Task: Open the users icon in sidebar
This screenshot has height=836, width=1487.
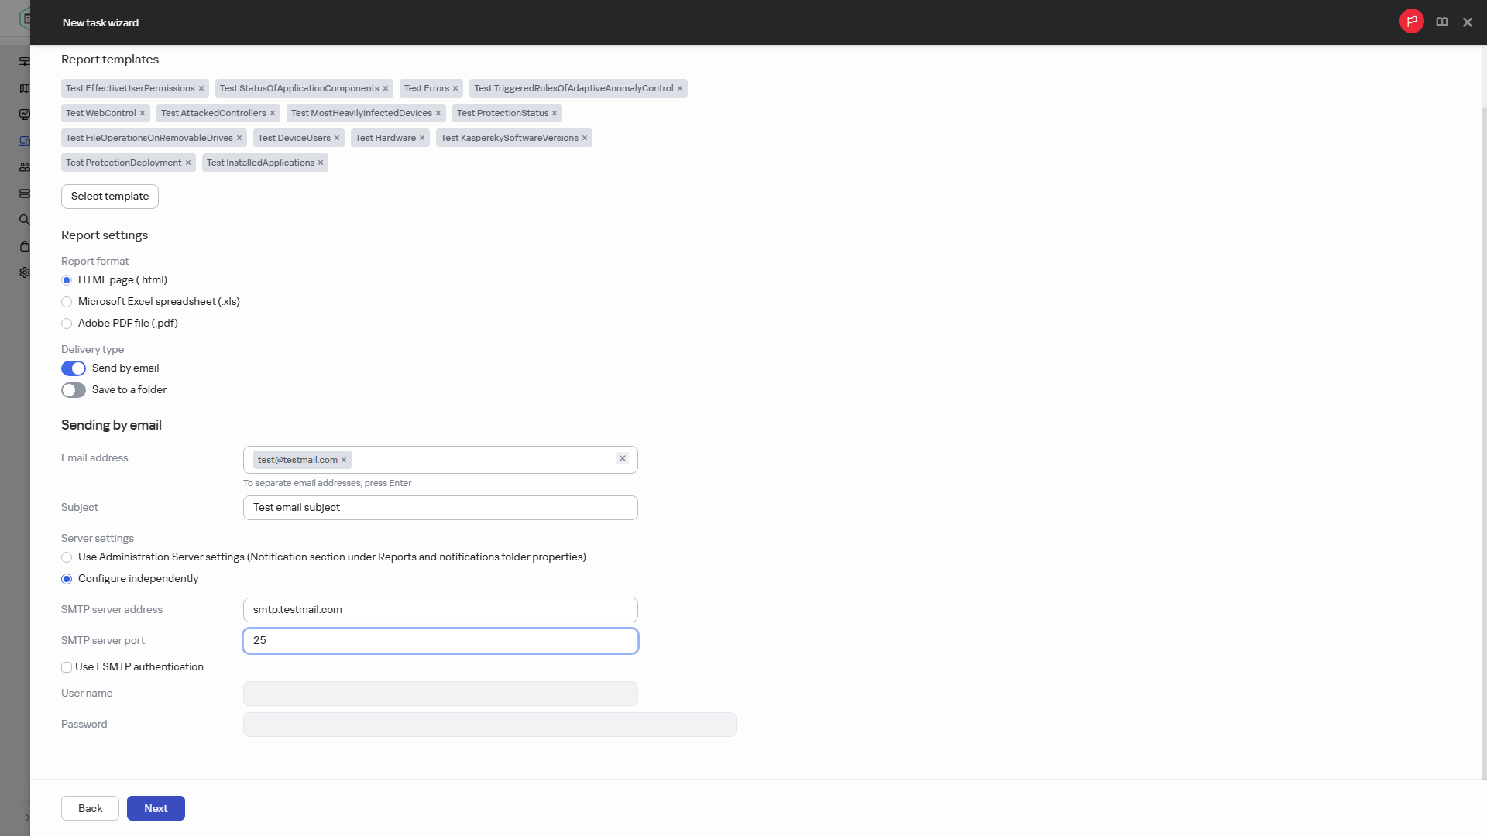Action: pos(25,167)
